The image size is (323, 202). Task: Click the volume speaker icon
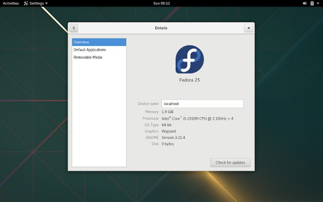pyautogui.click(x=305, y=3)
